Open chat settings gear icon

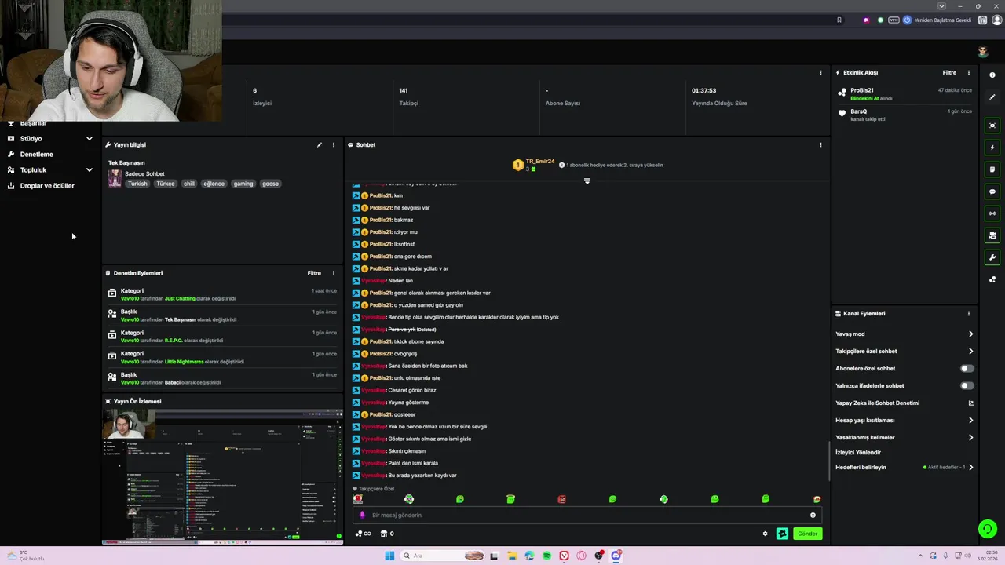point(765,534)
